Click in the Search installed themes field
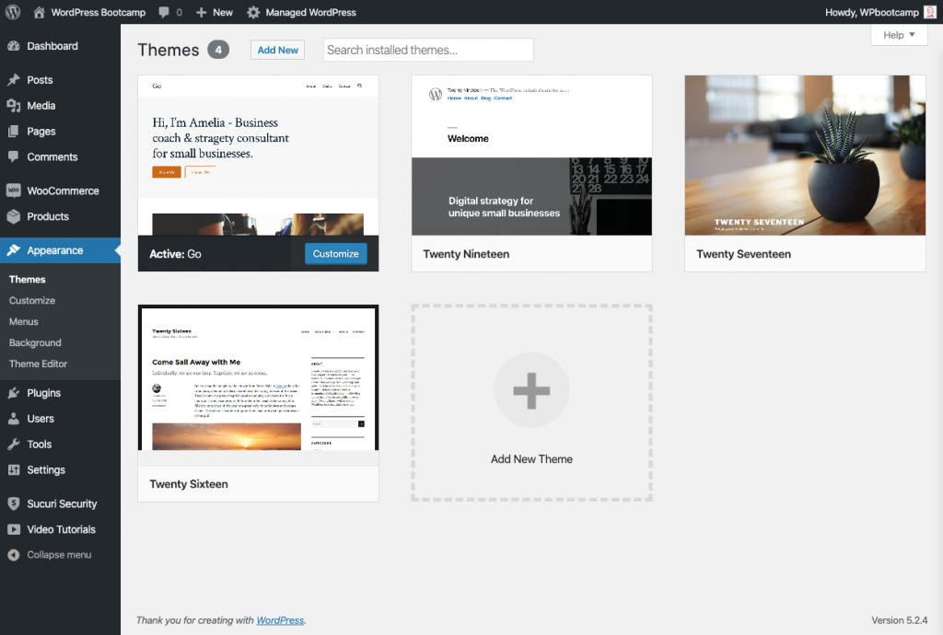Screen dimensions: 943x635 pyautogui.click(x=428, y=50)
